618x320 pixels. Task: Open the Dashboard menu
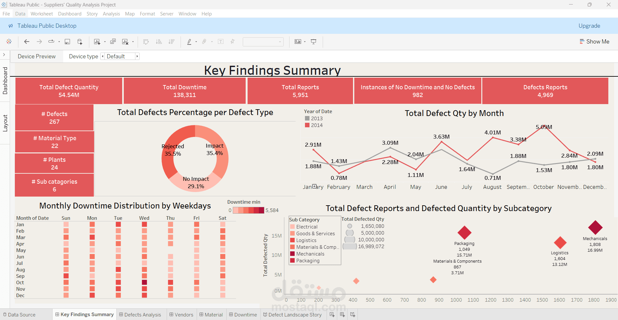pyautogui.click(x=70, y=14)
